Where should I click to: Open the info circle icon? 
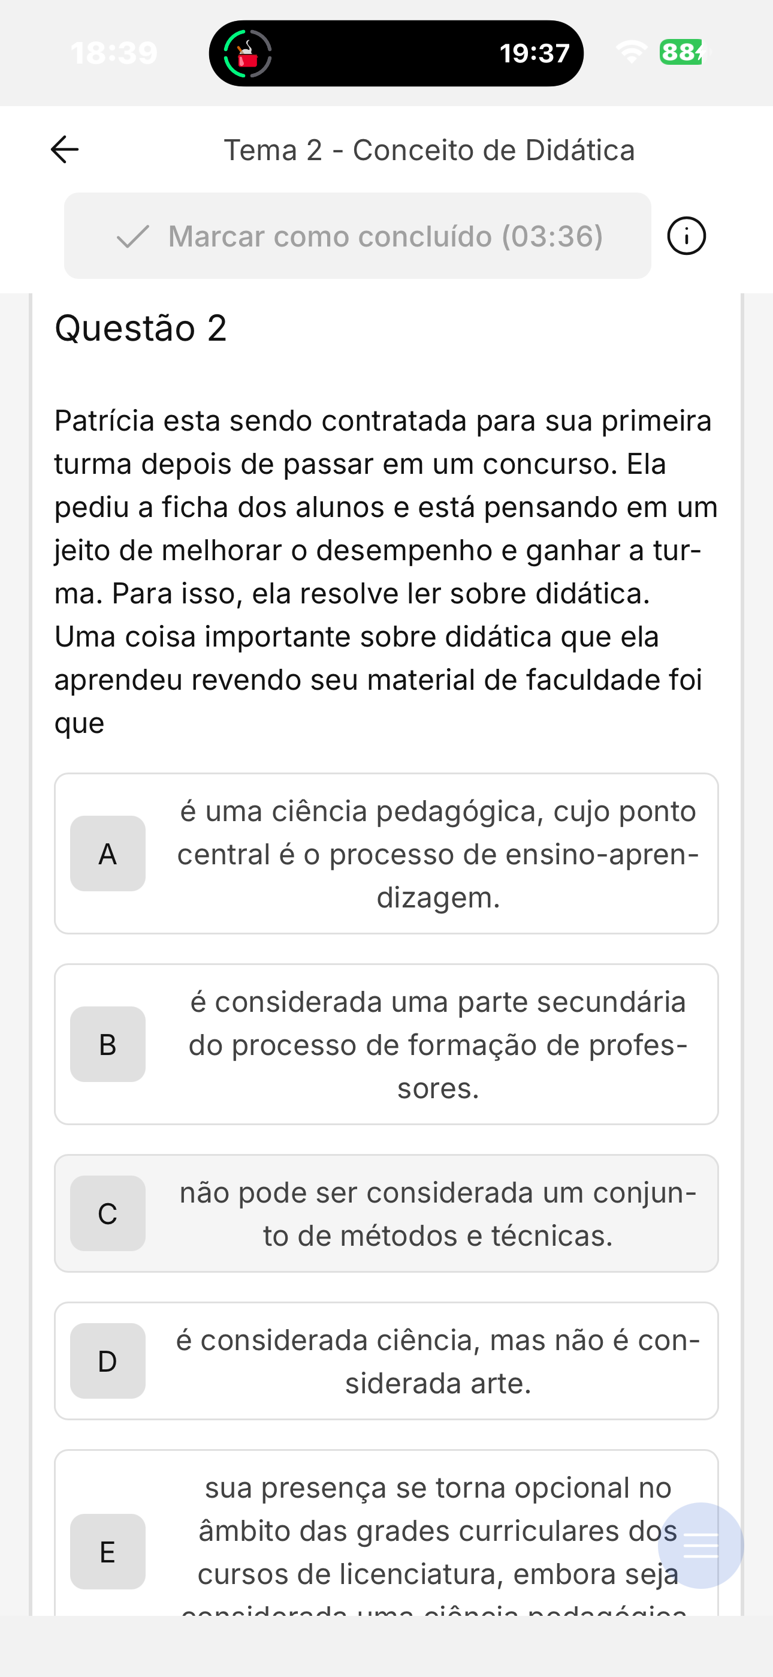tap(687, 236)
